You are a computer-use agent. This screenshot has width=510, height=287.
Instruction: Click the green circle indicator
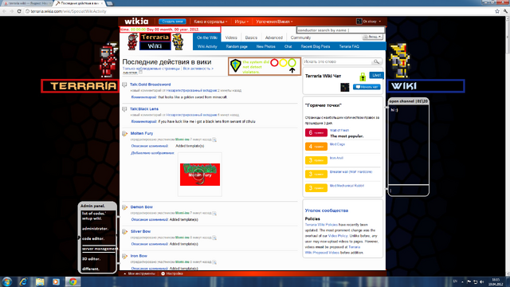pyautogui.click(x=292, y=62)
